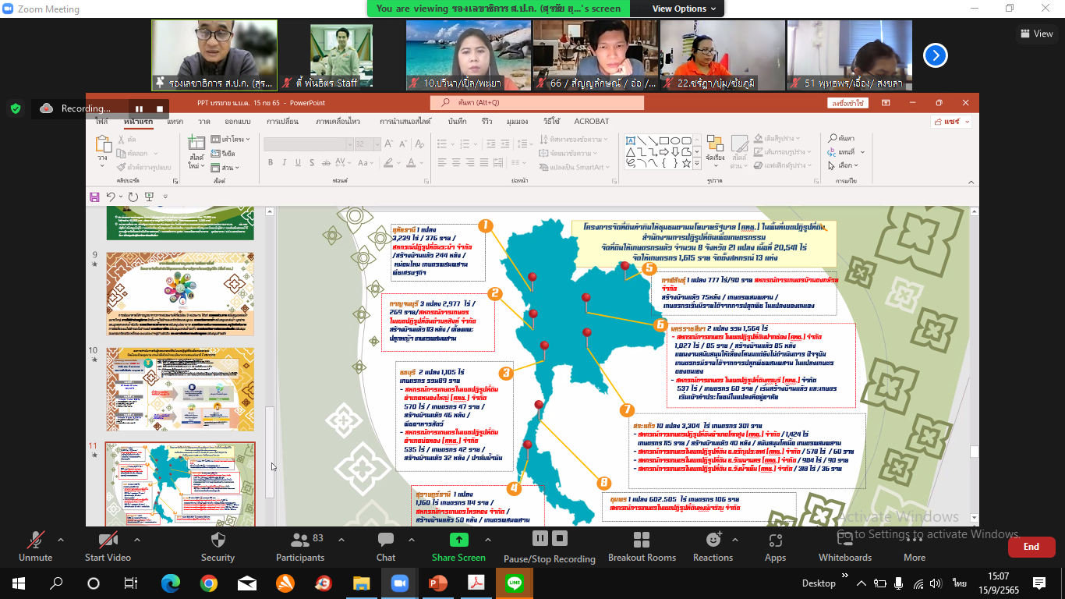
Task: Click the Undo arrow in Quick Access toolbar
Action: coord(111,197)
